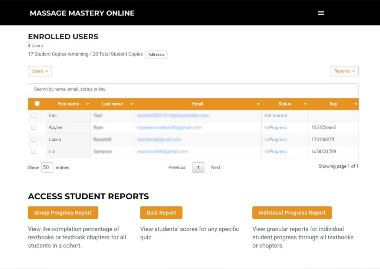This screenshot has height=269, width=380.
Task: Toggle the select-all checkbox in table header
Action: pyautogui.click(x=37, y=104)
